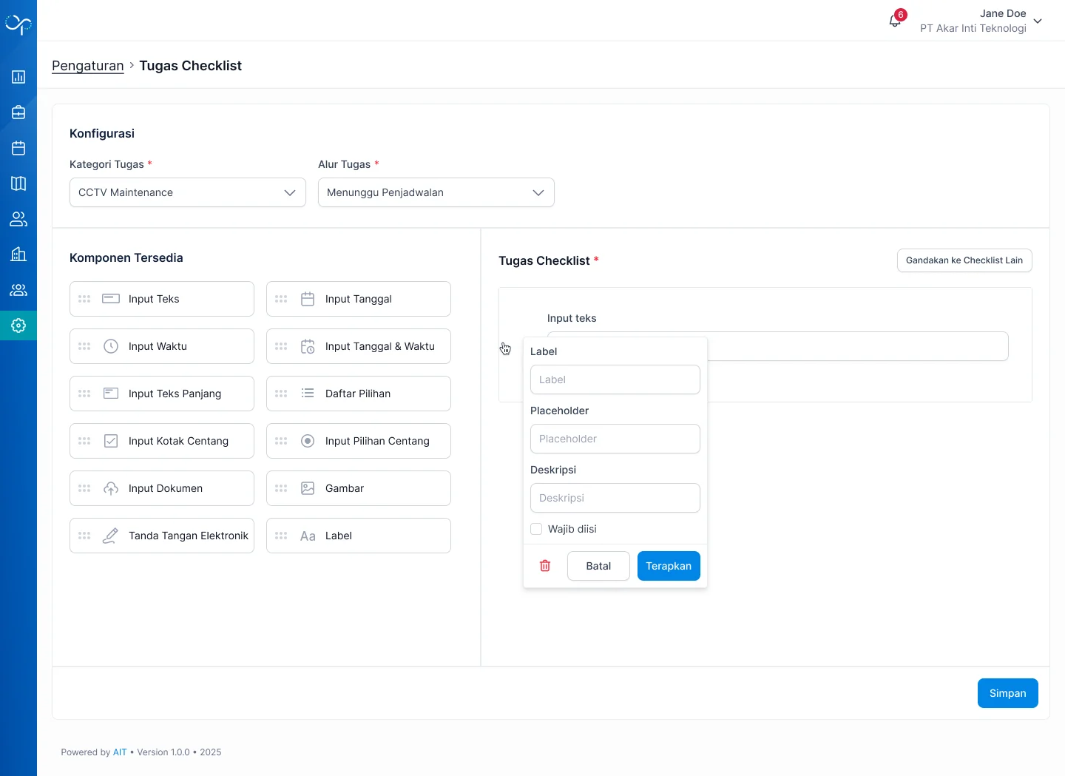Focus the Placeholder input field
This screenshot has height=776, width=1065.
pyautogui.click(x=615, y=439)
